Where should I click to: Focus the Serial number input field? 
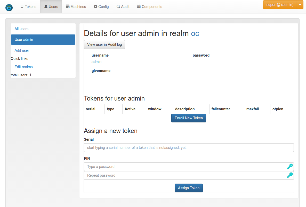pos(189,148)
